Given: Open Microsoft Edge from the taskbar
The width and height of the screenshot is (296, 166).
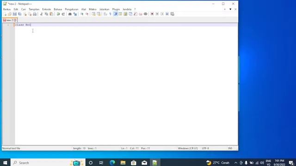Looking at the screenshot, I should [112, 163].
